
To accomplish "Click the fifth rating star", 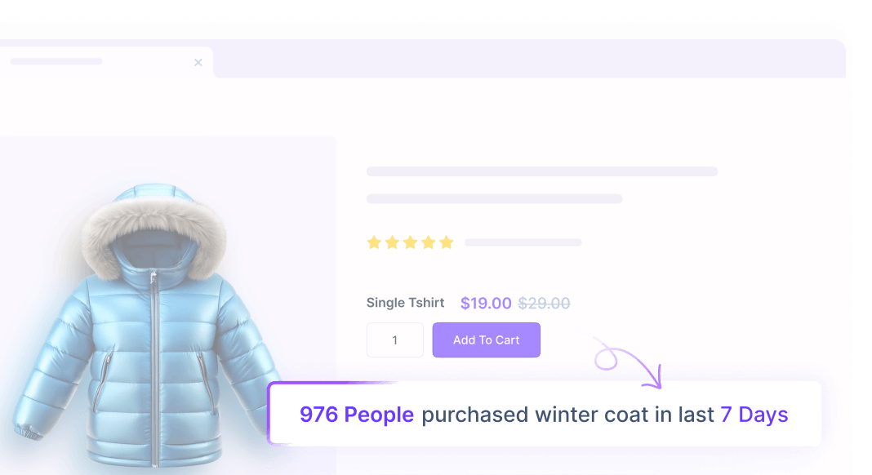I will pyautogui.click(x=447, y=242).
